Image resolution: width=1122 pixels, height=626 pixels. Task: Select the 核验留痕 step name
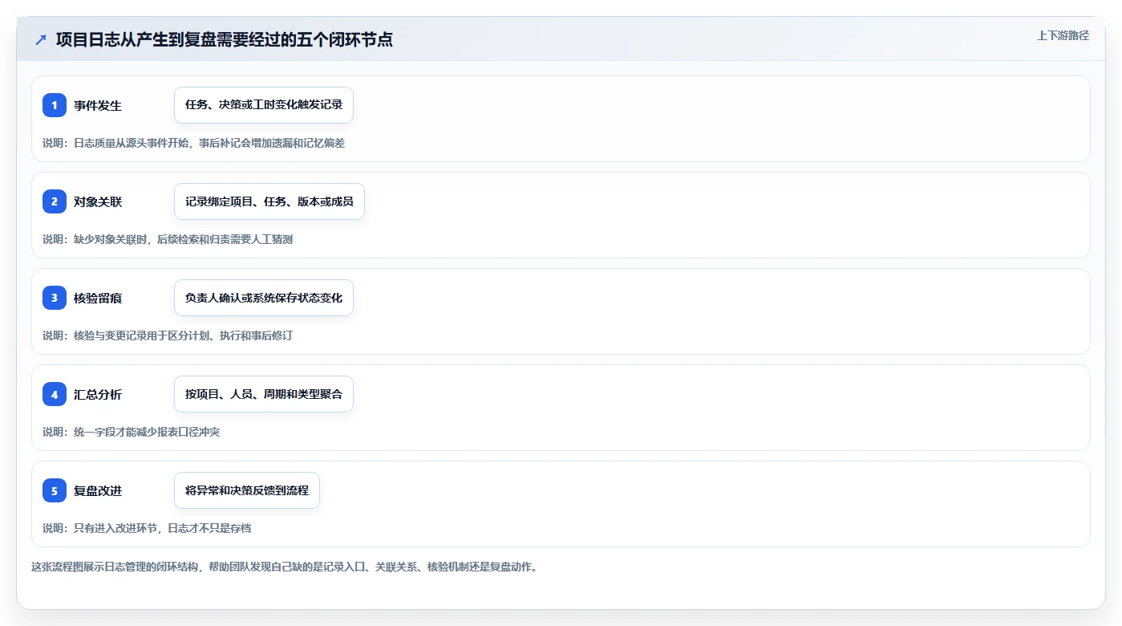(98, 298)
